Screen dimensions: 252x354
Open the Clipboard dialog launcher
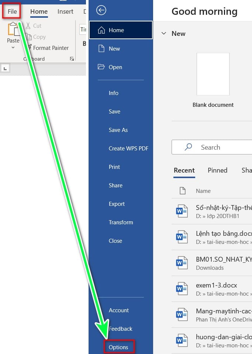72,59
